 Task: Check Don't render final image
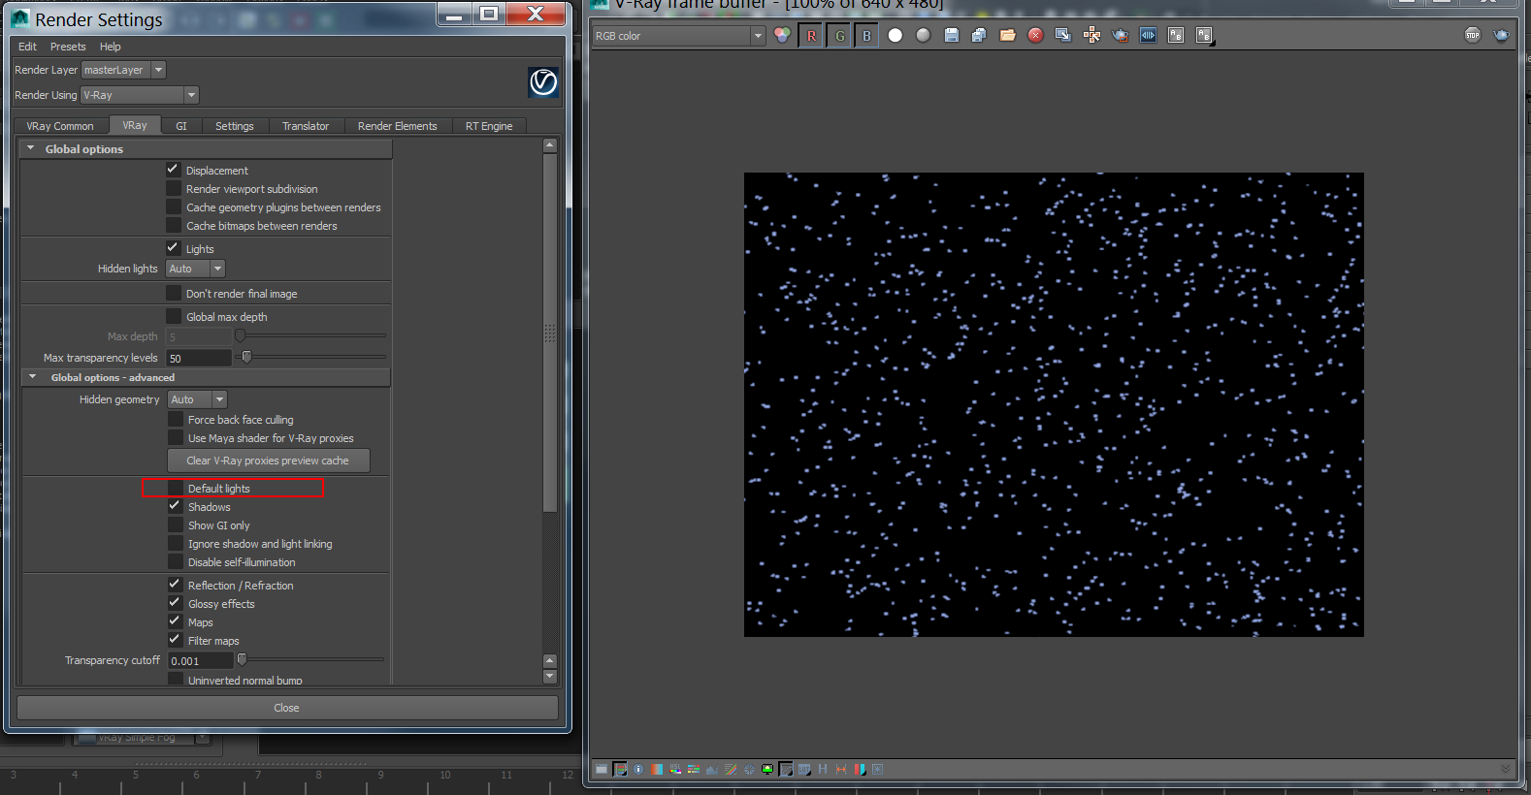click(x=174, y=293)
